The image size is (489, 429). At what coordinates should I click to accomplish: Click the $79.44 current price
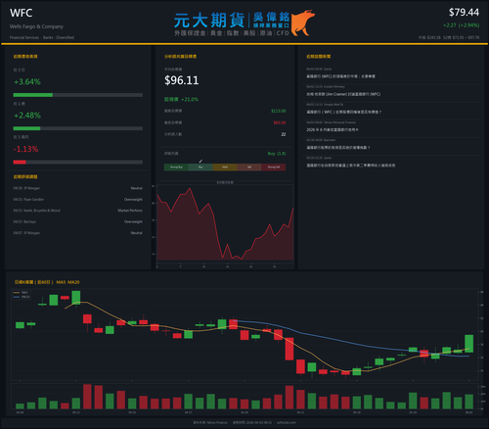pyautogui.click(x=464, y=13)
